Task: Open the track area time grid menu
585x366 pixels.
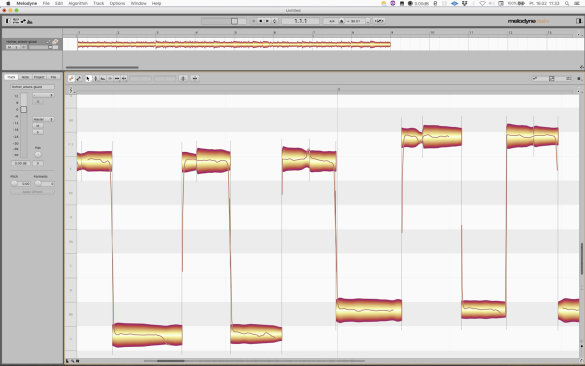Action: tap(579, 33)
